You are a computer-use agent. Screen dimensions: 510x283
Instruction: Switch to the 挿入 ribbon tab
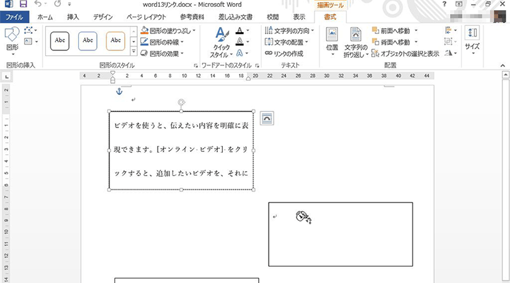[73, 17]
